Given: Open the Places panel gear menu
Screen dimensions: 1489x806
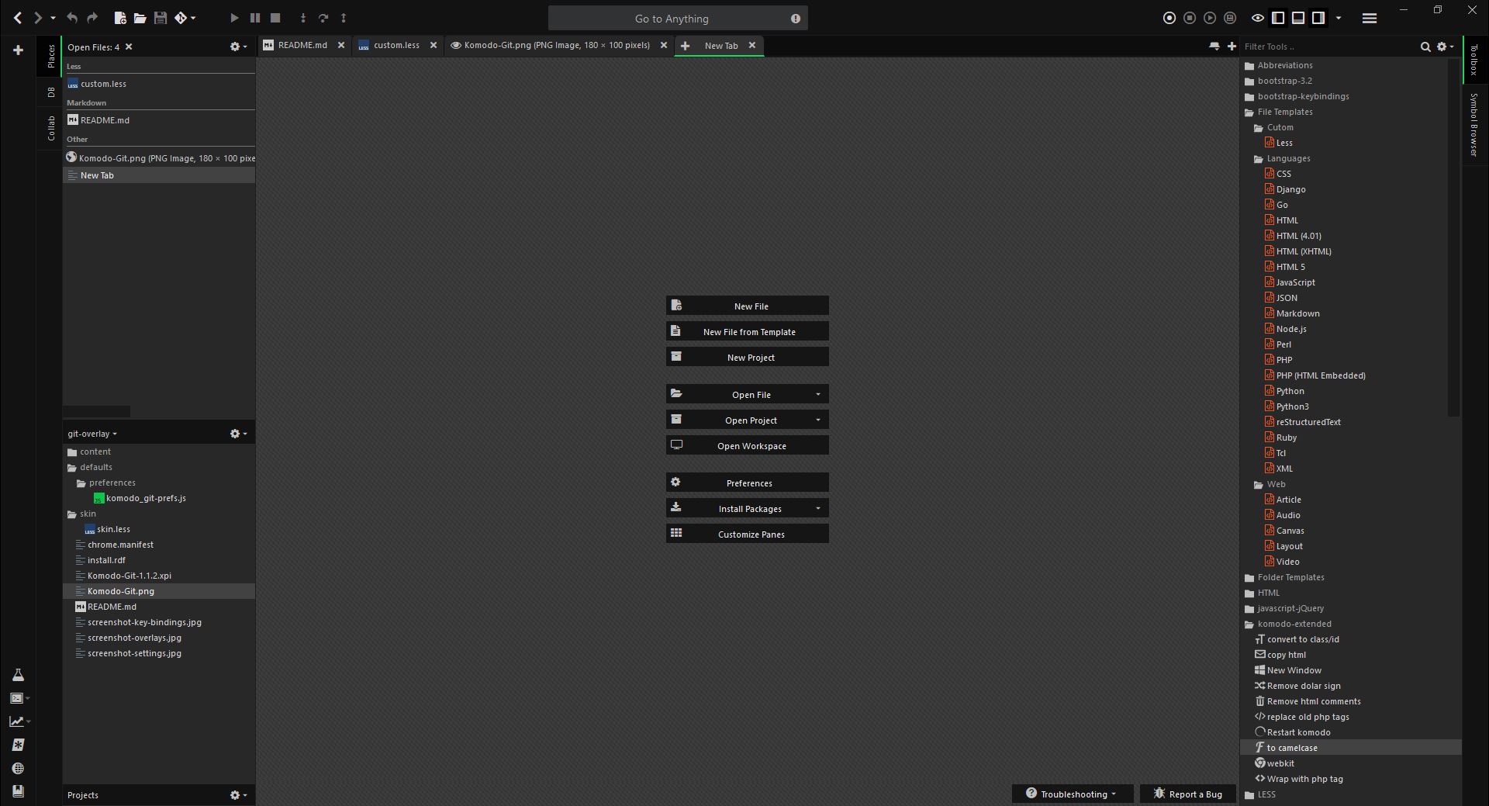Looking at the screenshot, I should [x=238, y=434].
